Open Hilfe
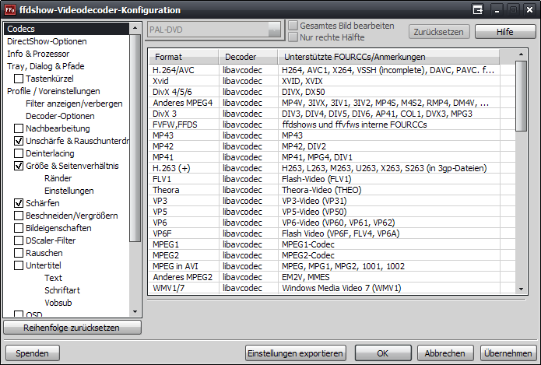This screenshot has width=541, height=365. [505, 32]
